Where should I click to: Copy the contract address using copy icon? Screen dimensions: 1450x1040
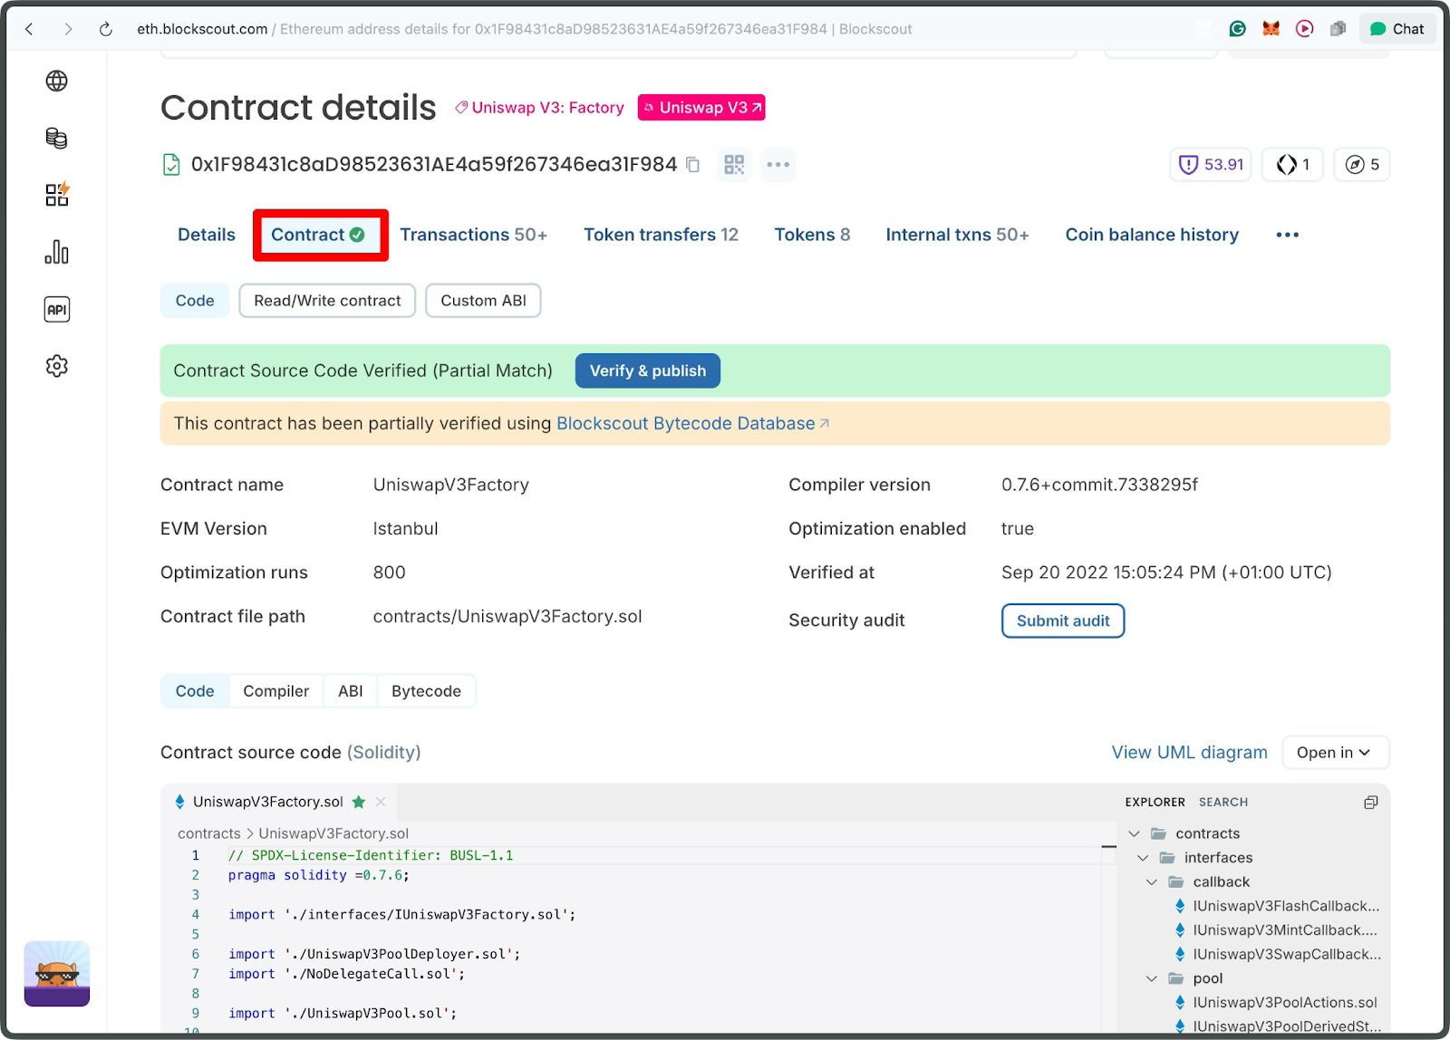691,165
